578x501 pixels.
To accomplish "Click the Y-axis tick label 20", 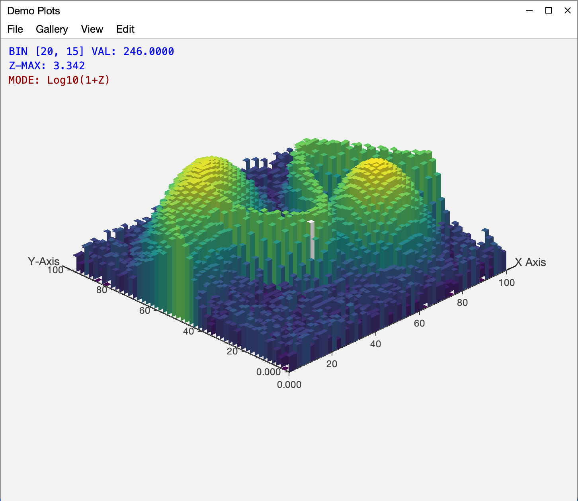I will (232, 351).
